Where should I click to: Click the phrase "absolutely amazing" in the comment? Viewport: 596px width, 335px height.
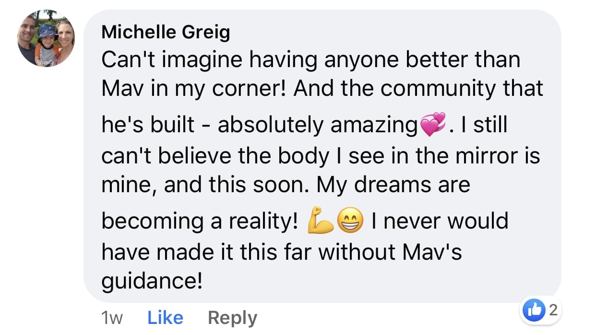(x=318, y=125)
